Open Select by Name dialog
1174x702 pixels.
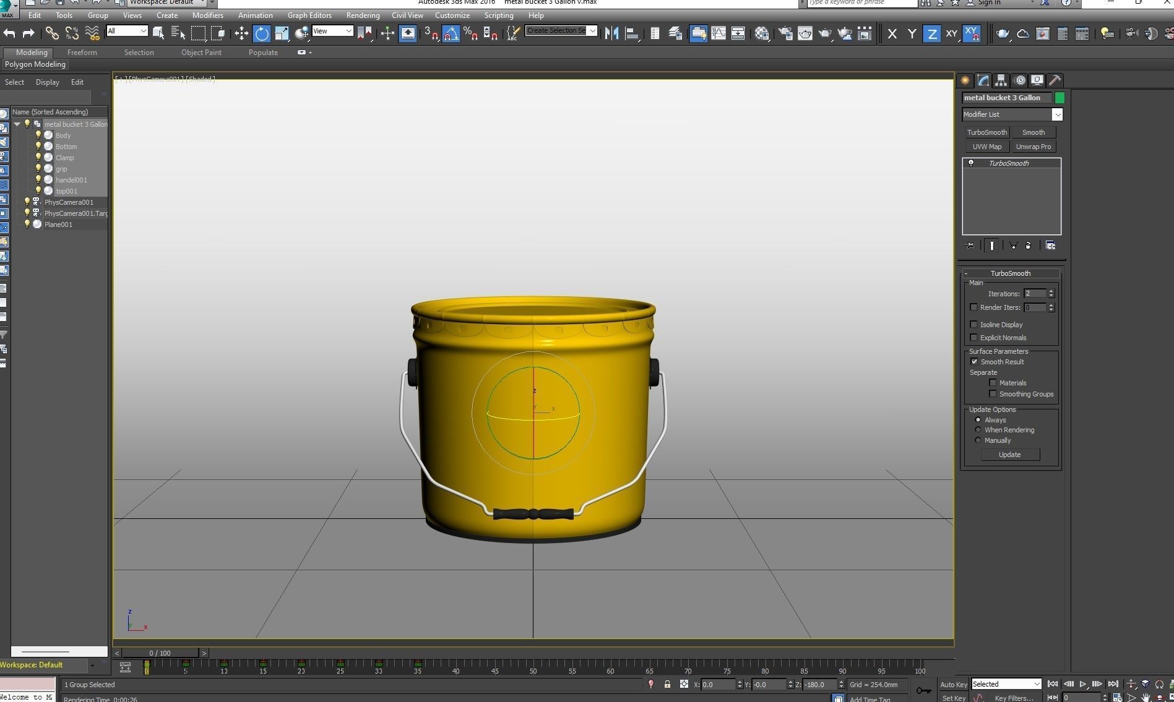(178, 33)
